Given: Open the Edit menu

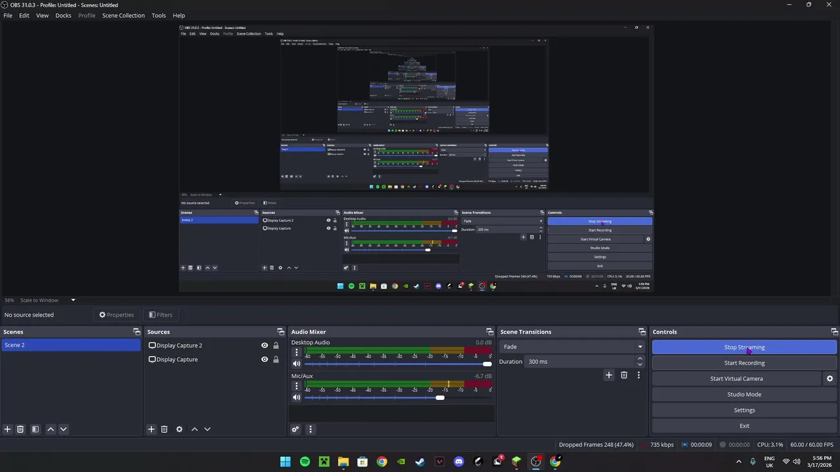Looking at the screenshot, I should coord(24,15).
